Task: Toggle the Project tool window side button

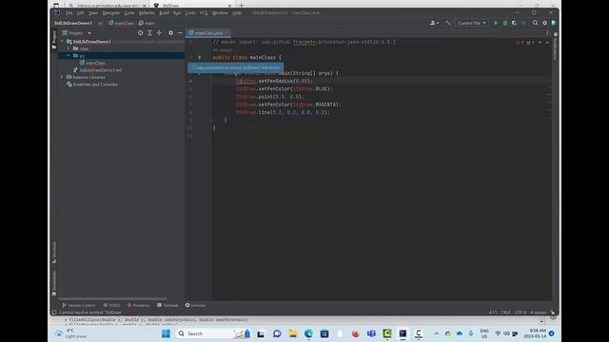Action: coord(54,40)
